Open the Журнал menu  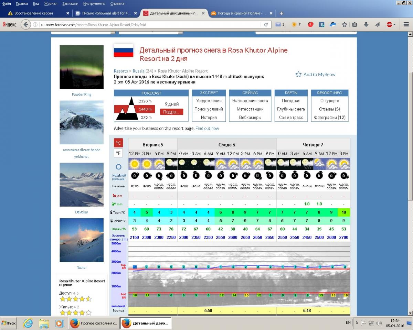(x=51, y=3)
